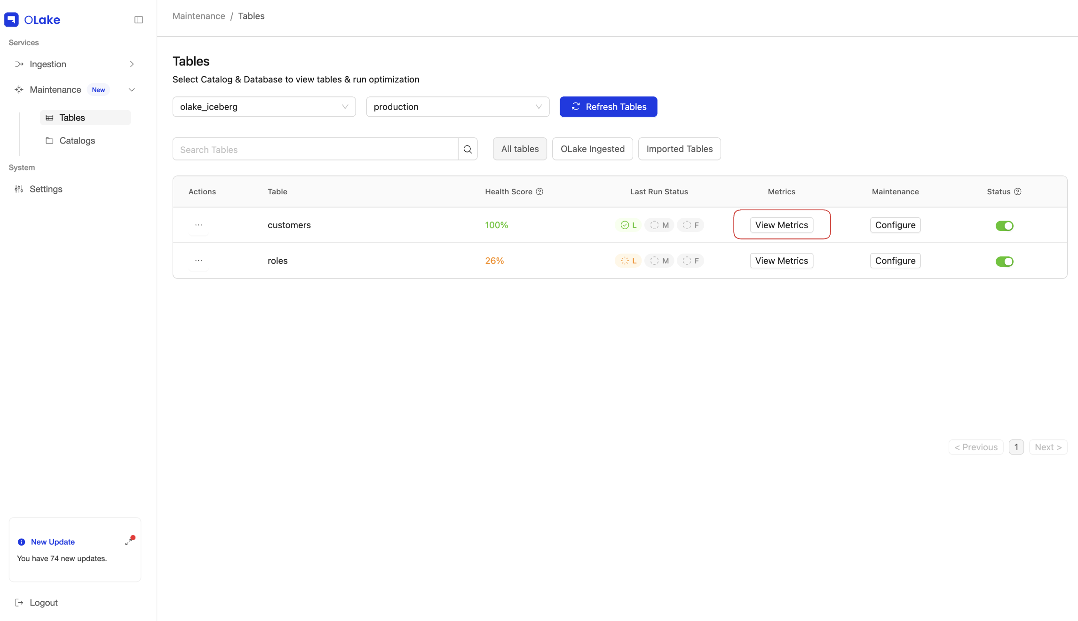Open the Settings sliders icon
1078x621 pixels.
point(19,189)
